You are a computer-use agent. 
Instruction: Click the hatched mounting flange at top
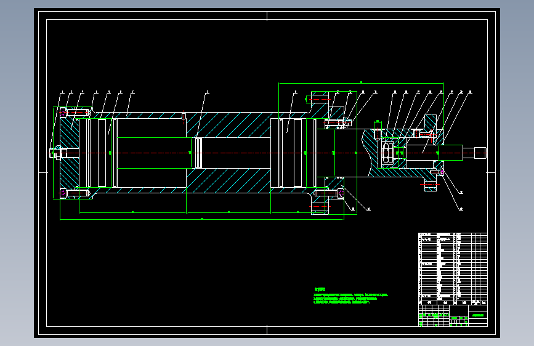tap(320, 104)
